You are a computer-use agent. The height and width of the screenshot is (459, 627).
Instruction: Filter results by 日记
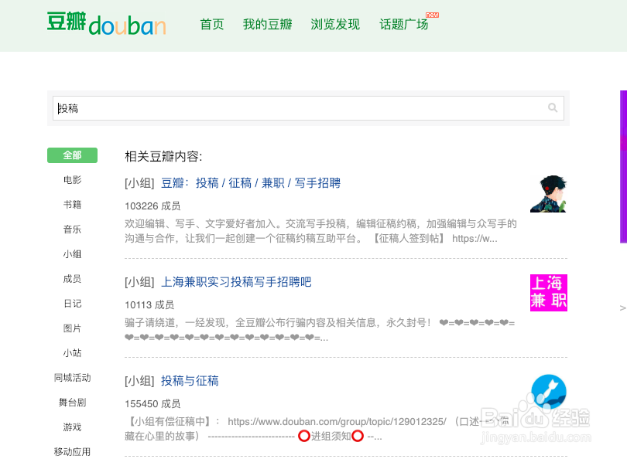[73, 304]
